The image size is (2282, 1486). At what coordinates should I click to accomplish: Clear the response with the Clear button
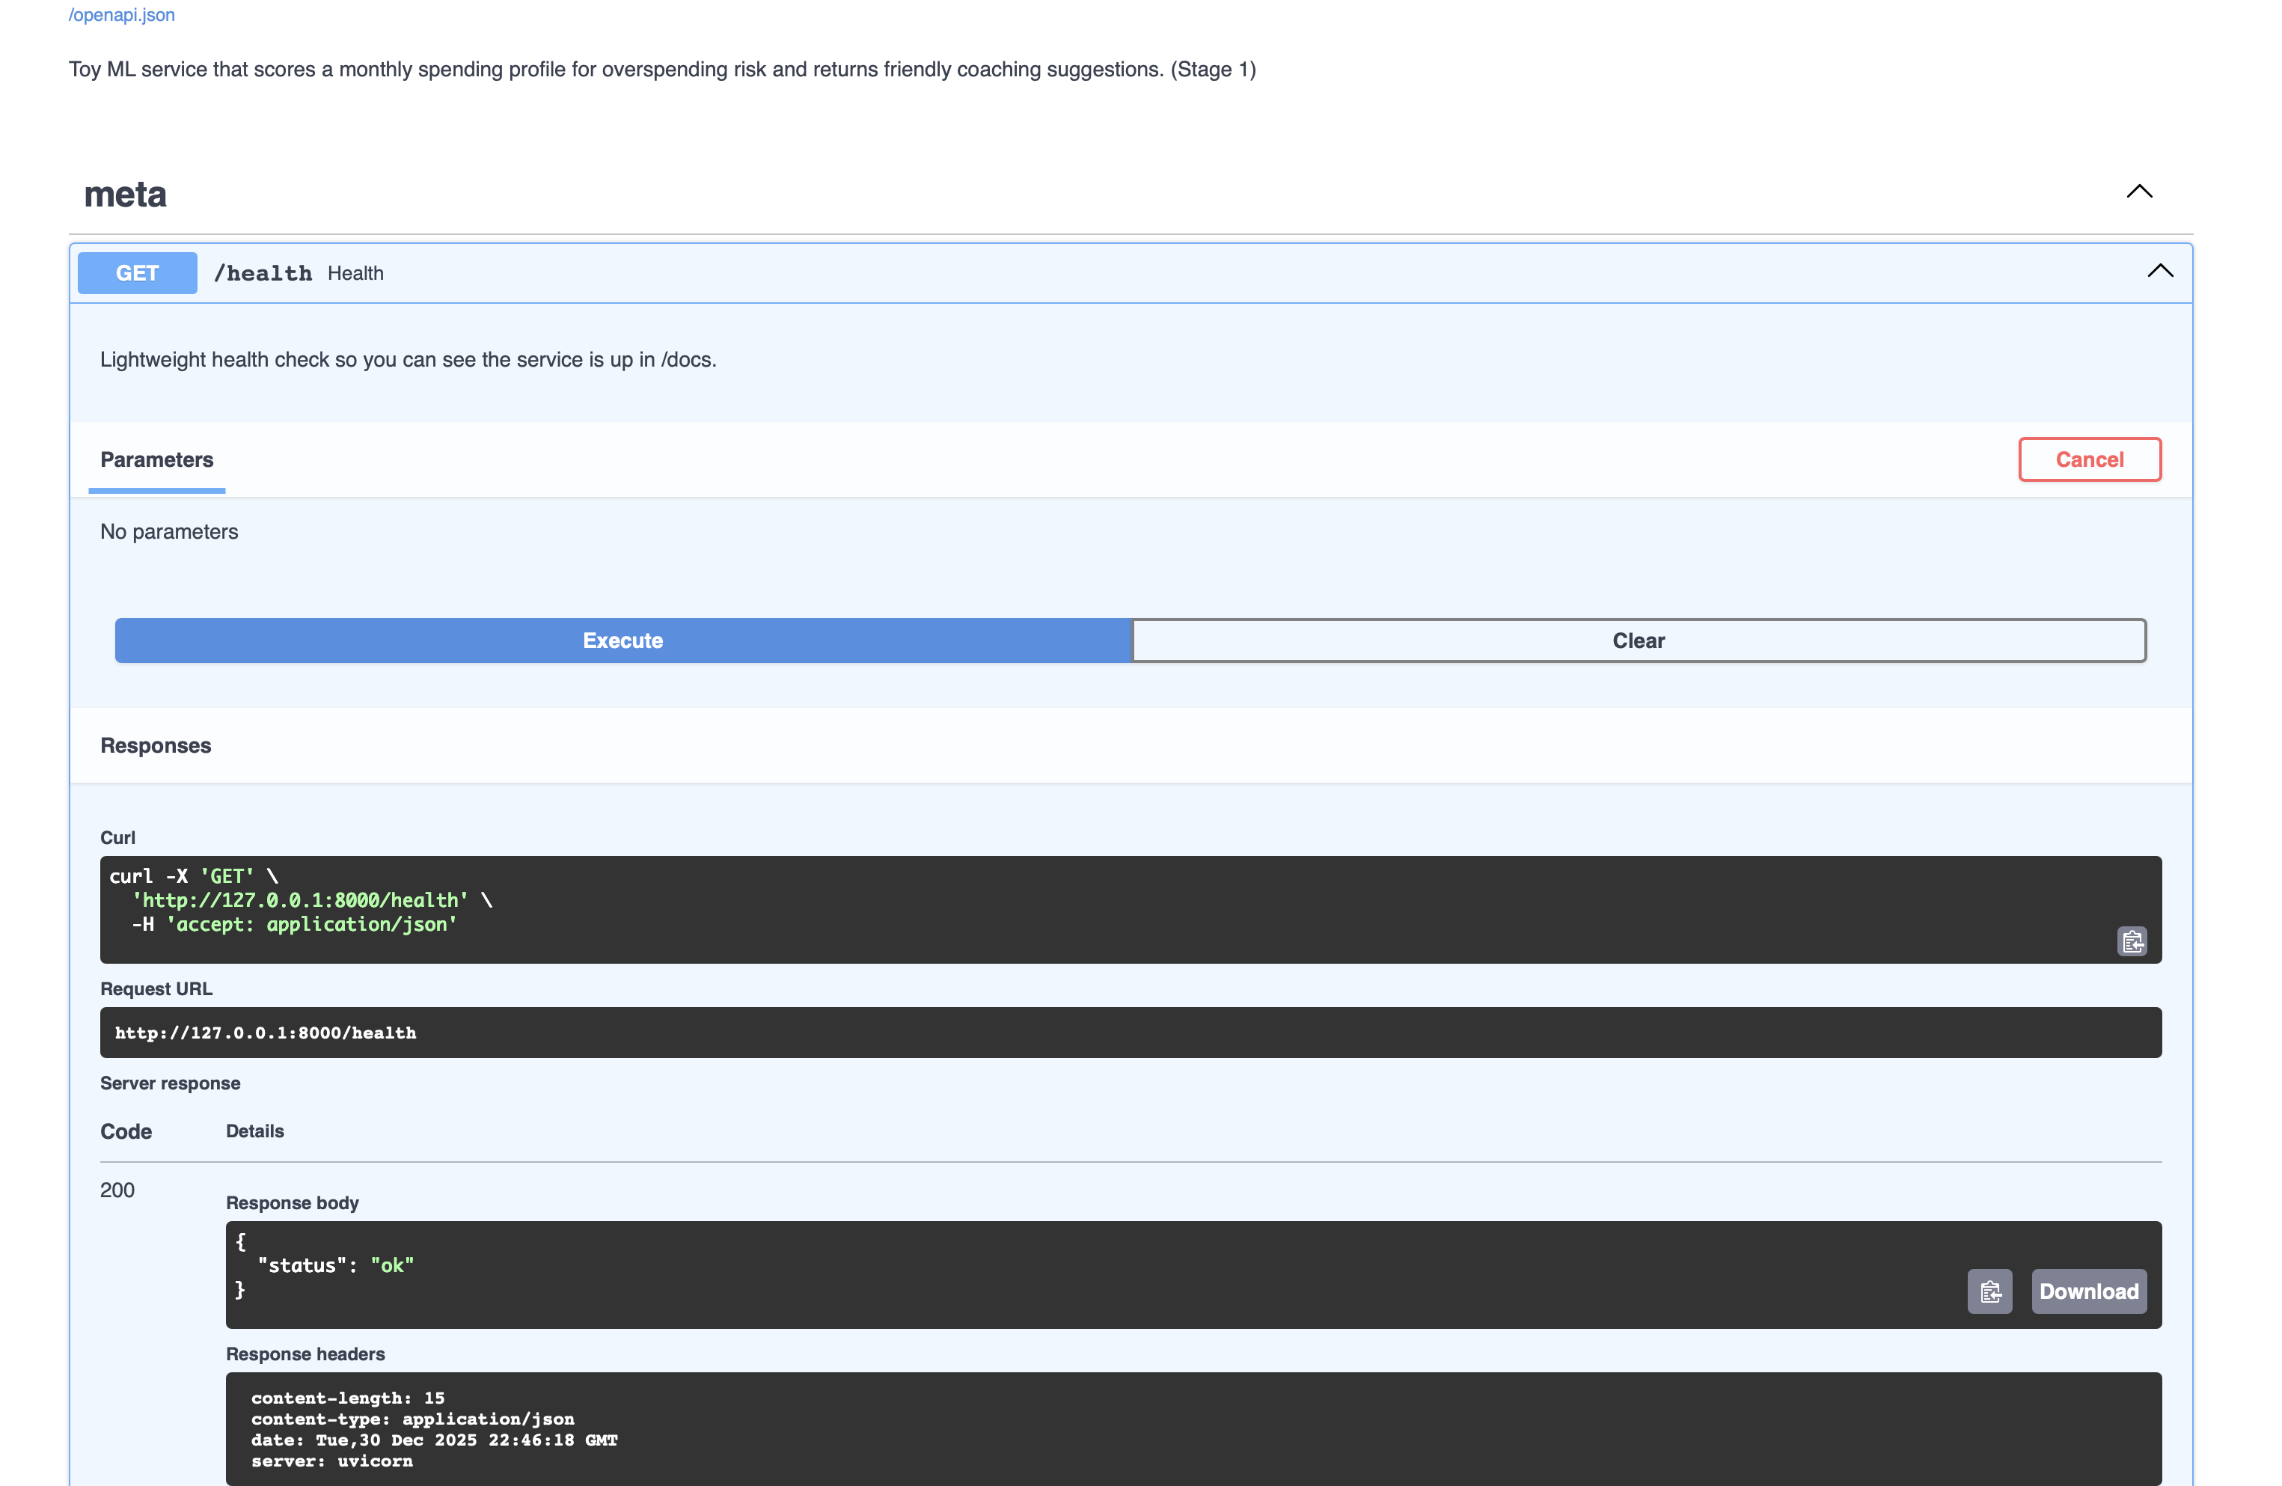point(1638,640)
